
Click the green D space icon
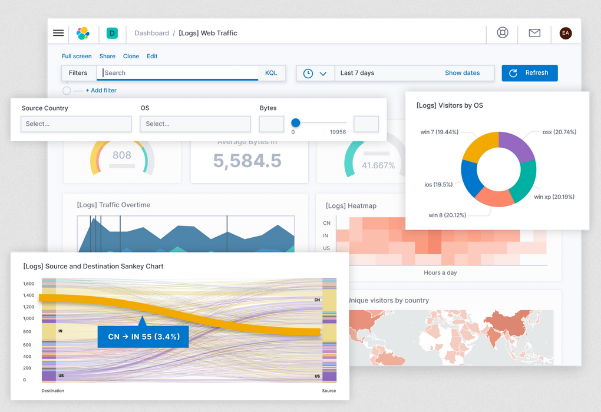112,34
